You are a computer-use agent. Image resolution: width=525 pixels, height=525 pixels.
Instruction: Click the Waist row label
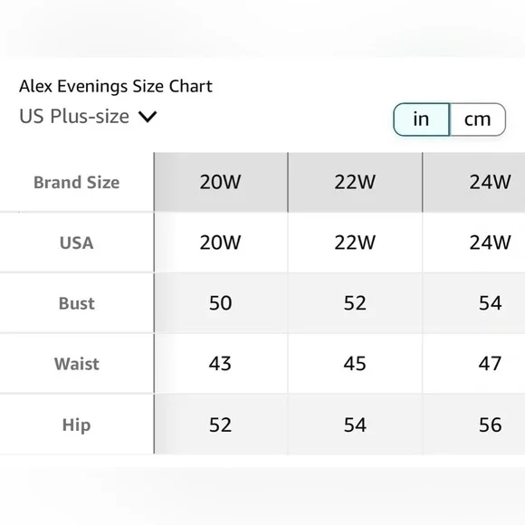pos(77,364)
